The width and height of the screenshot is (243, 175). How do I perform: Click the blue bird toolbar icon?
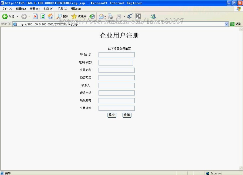130,16
